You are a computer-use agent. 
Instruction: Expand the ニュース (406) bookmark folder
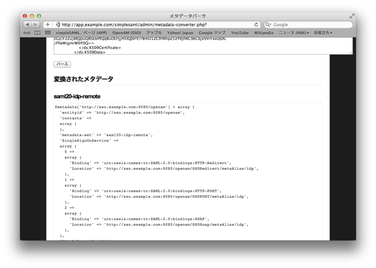(294, 33)
